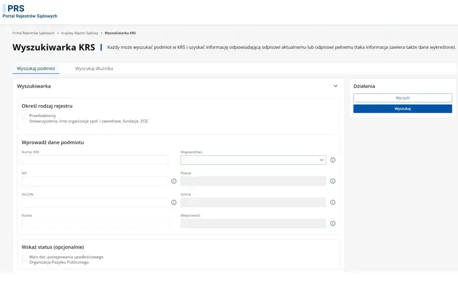458x282 pixels.
Task: Open info icon next to NIP field
Action: tap(174, 181)
